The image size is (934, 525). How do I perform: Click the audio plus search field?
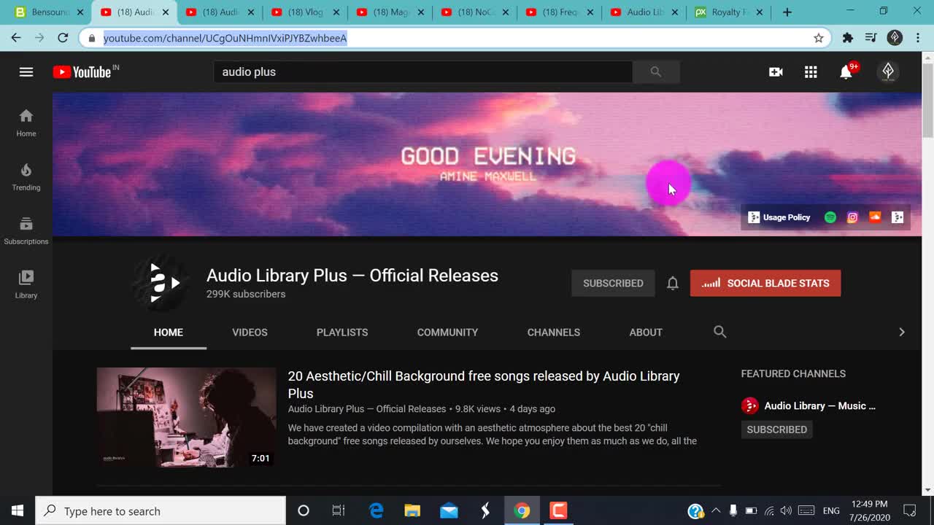click(423, 71)
